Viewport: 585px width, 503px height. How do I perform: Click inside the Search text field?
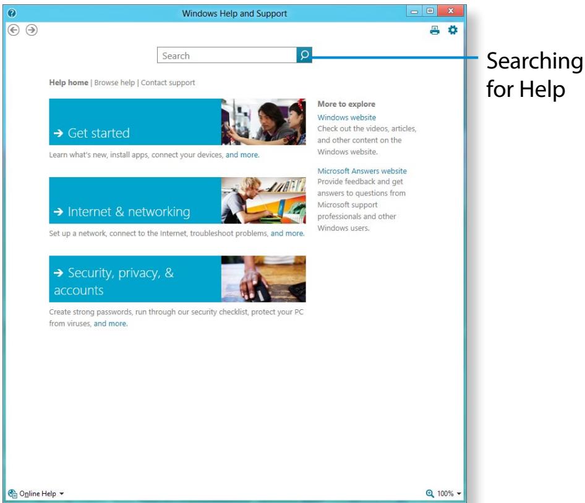tap(226, 56)
